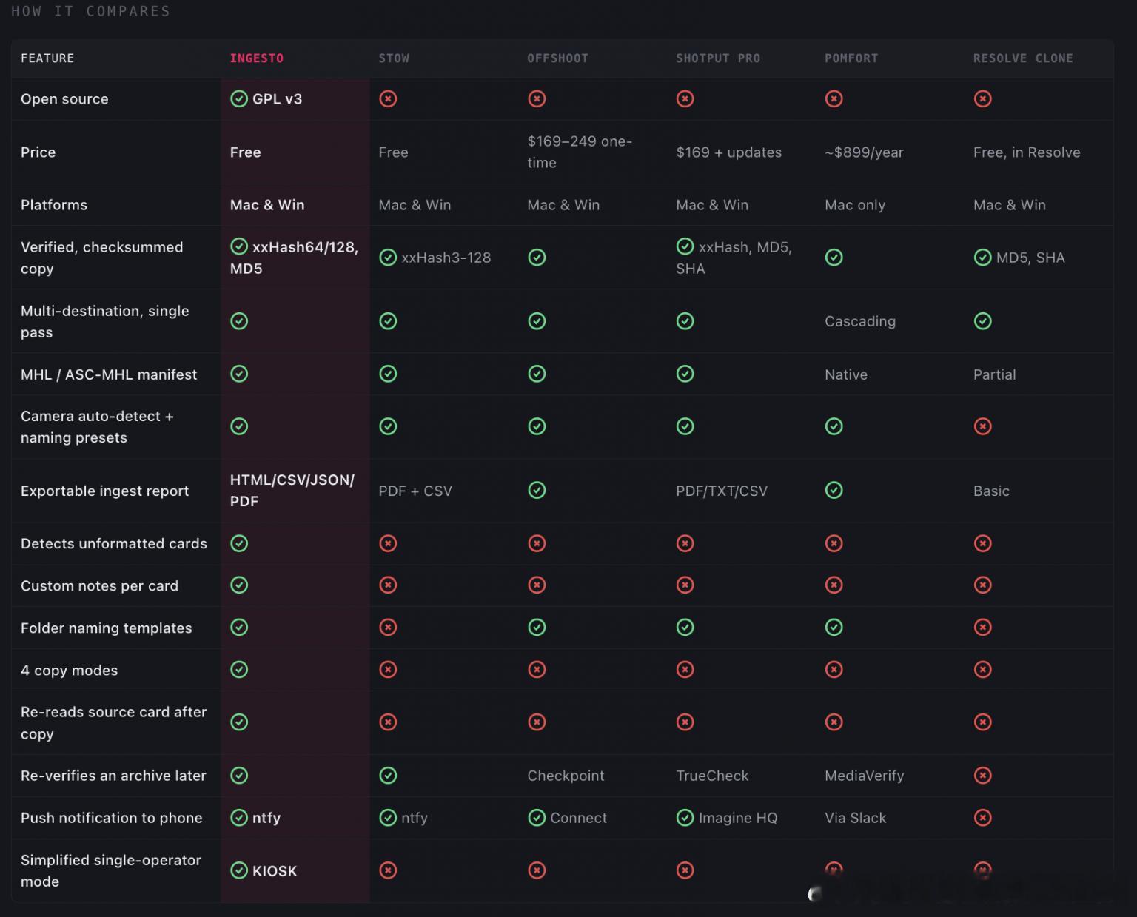Select the "Via Slack" cell

point(855,818)
